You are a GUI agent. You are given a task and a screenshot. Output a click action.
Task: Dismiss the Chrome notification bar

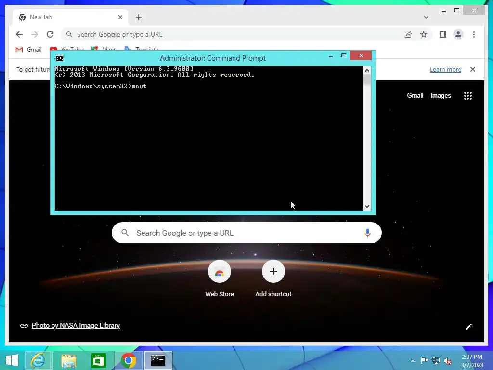(x=473, y=69)
